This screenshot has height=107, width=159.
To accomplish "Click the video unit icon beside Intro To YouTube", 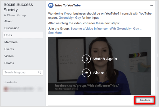I will (51, 5).
